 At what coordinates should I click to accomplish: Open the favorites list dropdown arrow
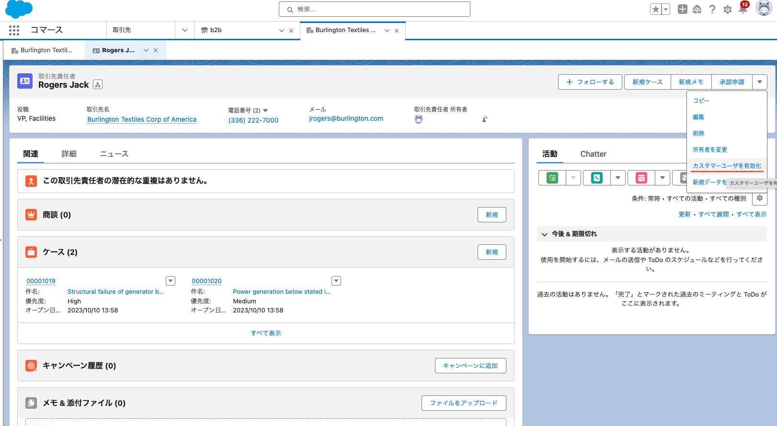[666, 9]
